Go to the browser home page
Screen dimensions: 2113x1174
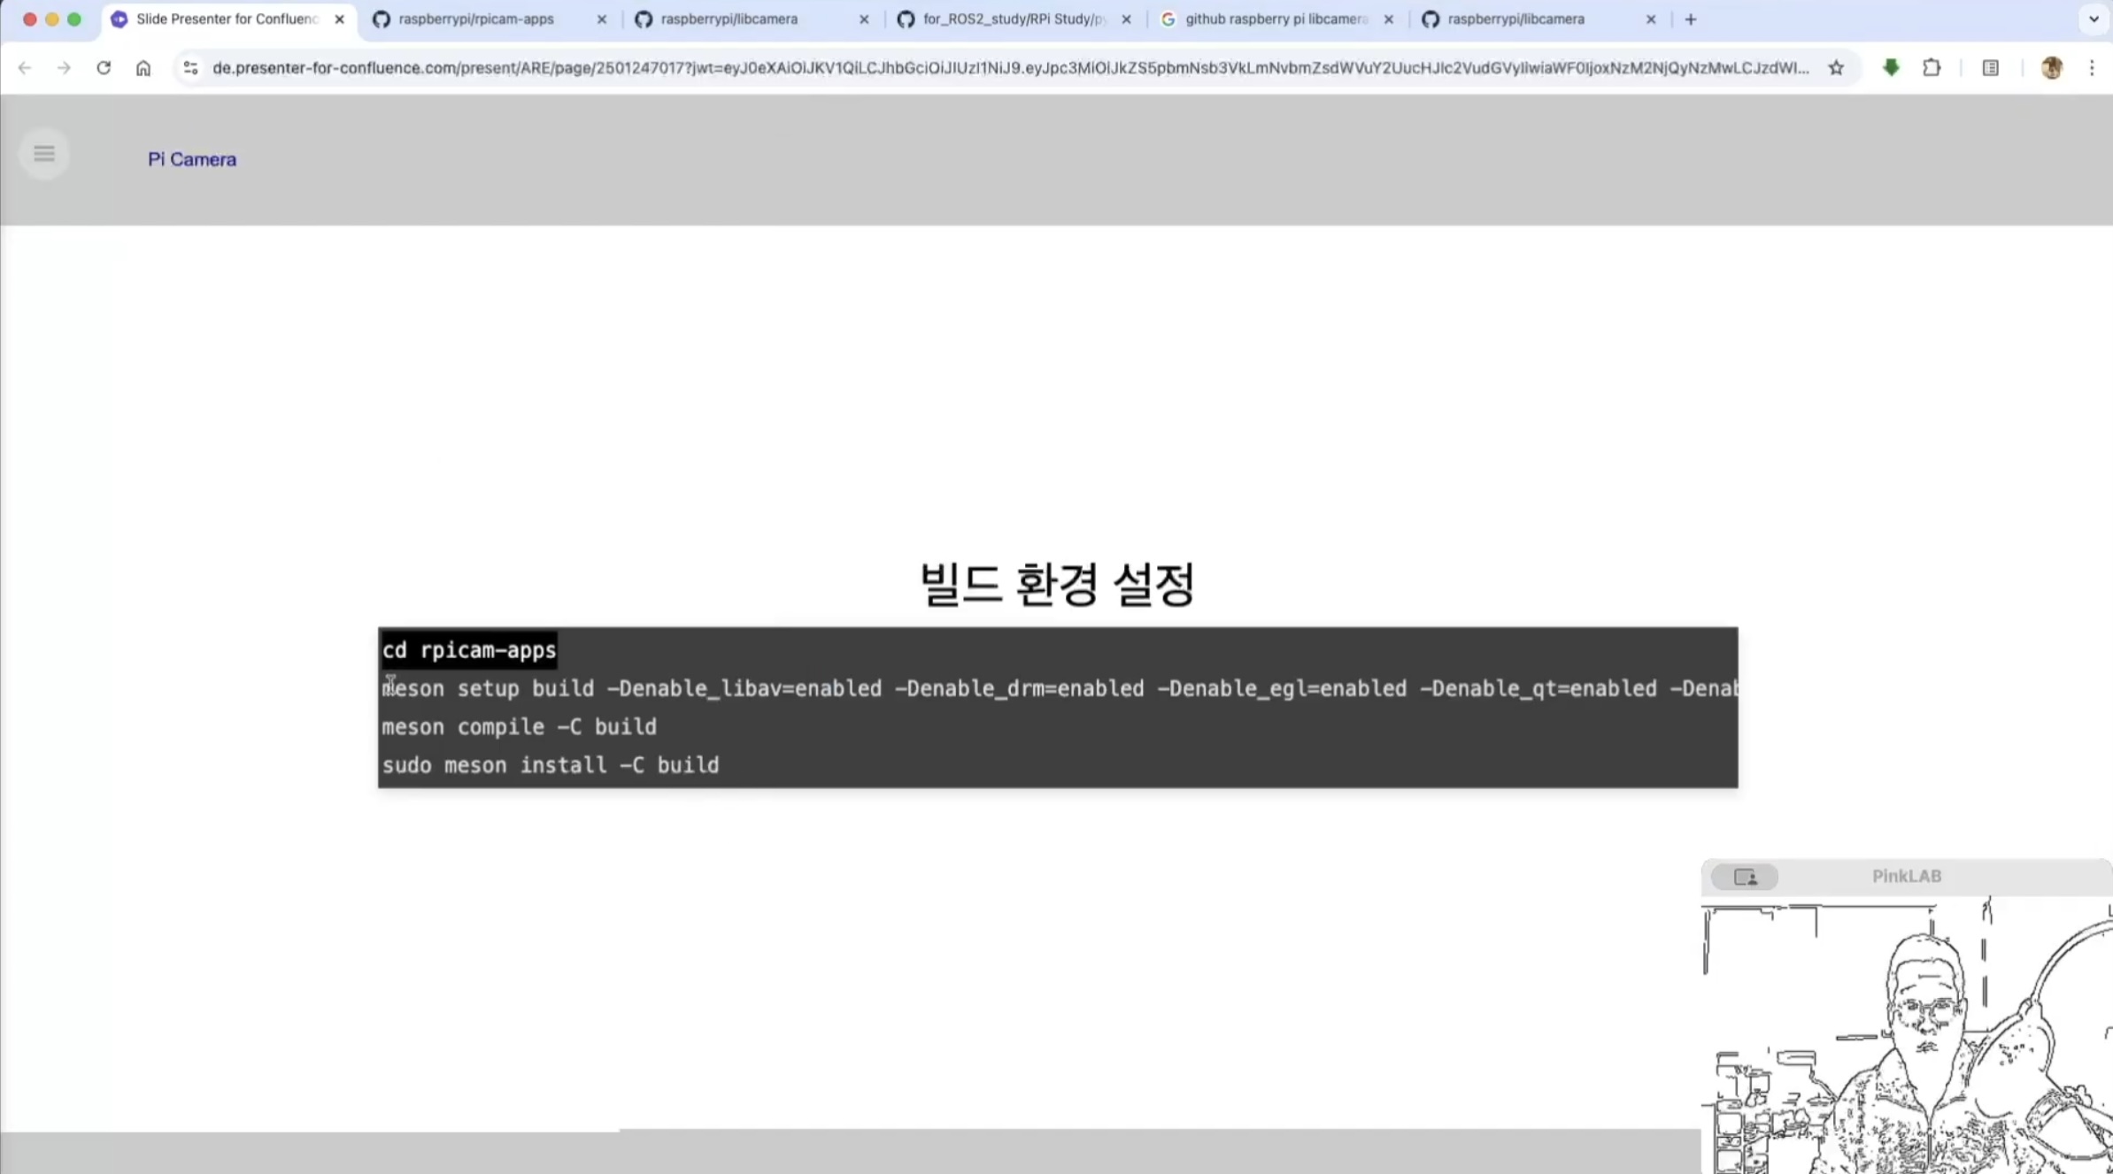click(x=143, y=68)
